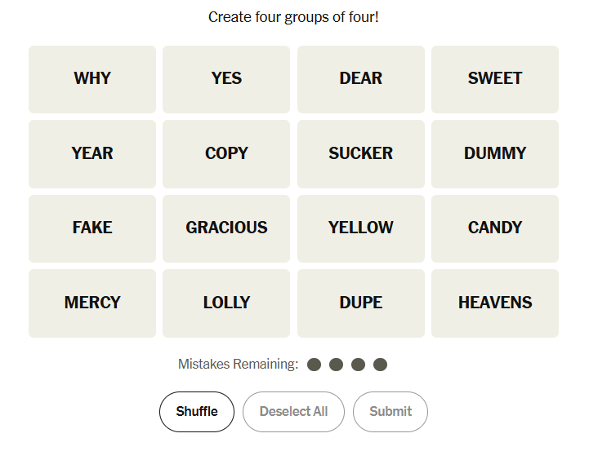Select the COPY tile

pos(226,153)
